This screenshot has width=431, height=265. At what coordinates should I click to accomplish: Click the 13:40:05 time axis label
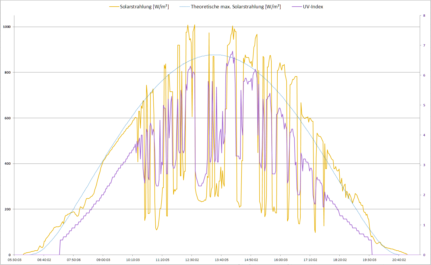[x=221, y=260]
